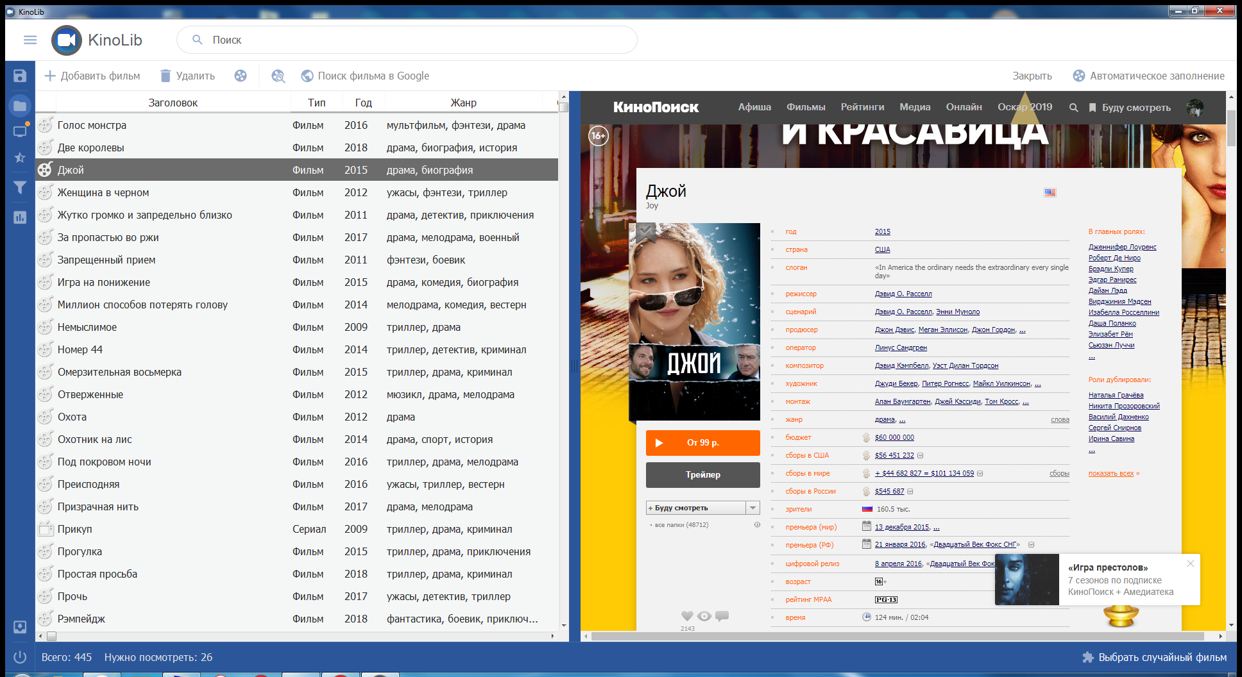Click the film reel search toolbar icon
This screenshot has height=677, width=1242.
[x=278, y=76]
